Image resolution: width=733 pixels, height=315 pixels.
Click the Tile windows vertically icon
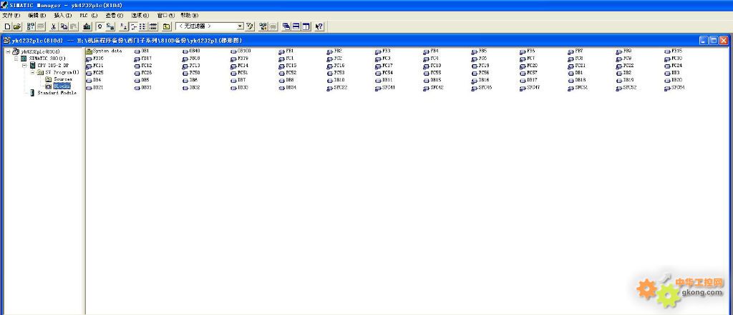306,26
